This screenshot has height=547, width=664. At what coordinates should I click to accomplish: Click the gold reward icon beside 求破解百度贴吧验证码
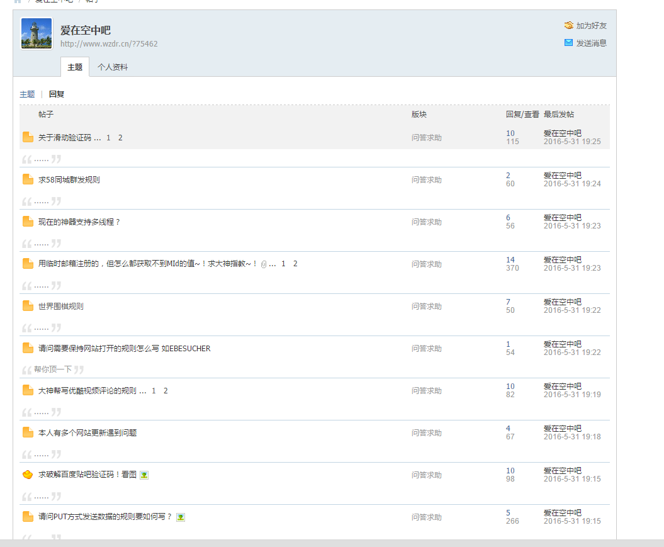pyautogui.click(x=28, y=475)
